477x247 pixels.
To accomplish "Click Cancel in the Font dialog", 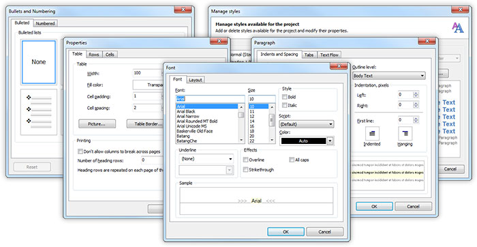I will point(324,232).
